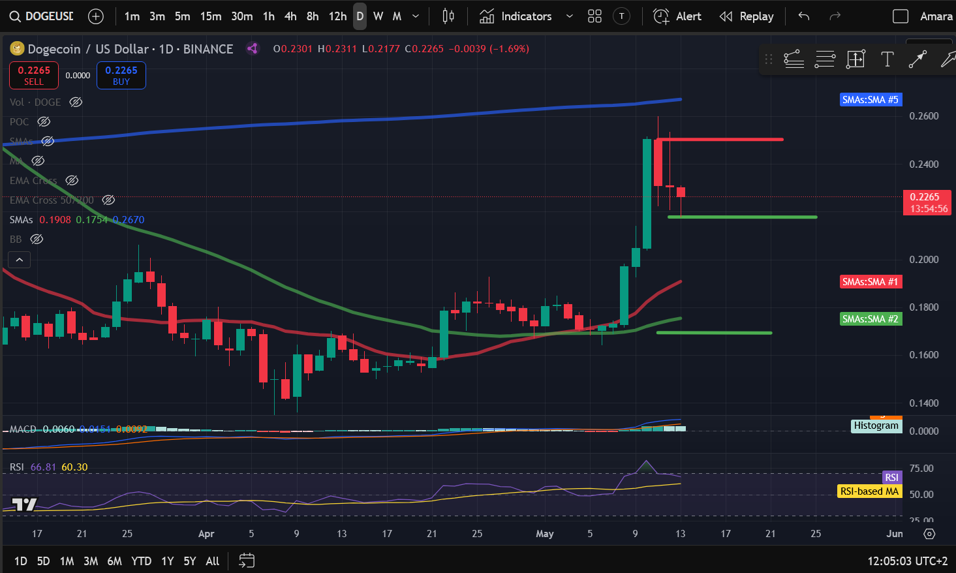Set date range to 5D
This screenshot has width=956, height=573.
coord(43,561)
